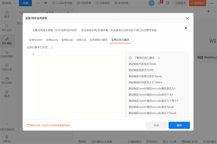Open API 设计 sidebar icon
This screenshot has height=144, width=217.
[7, 28]
